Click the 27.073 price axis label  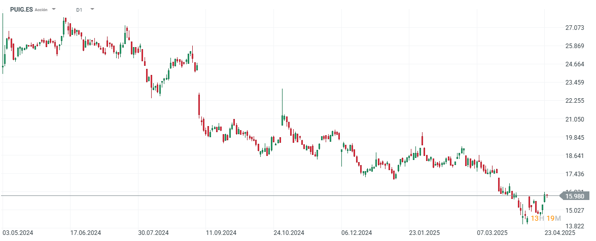pyautogui.click(x=575, y=28)
